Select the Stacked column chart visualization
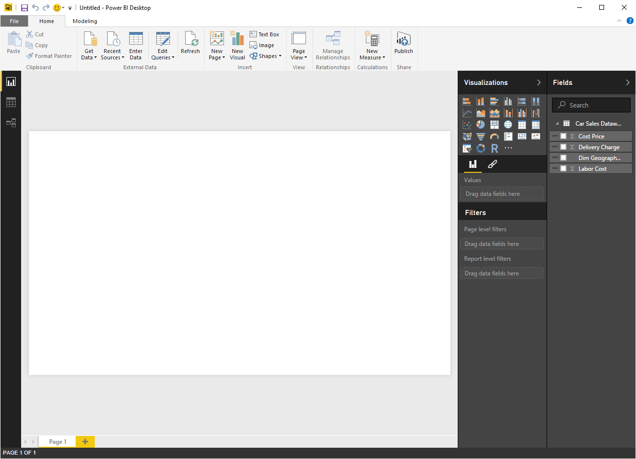Viewport: 636px width, 459px height. coord(481,101)
